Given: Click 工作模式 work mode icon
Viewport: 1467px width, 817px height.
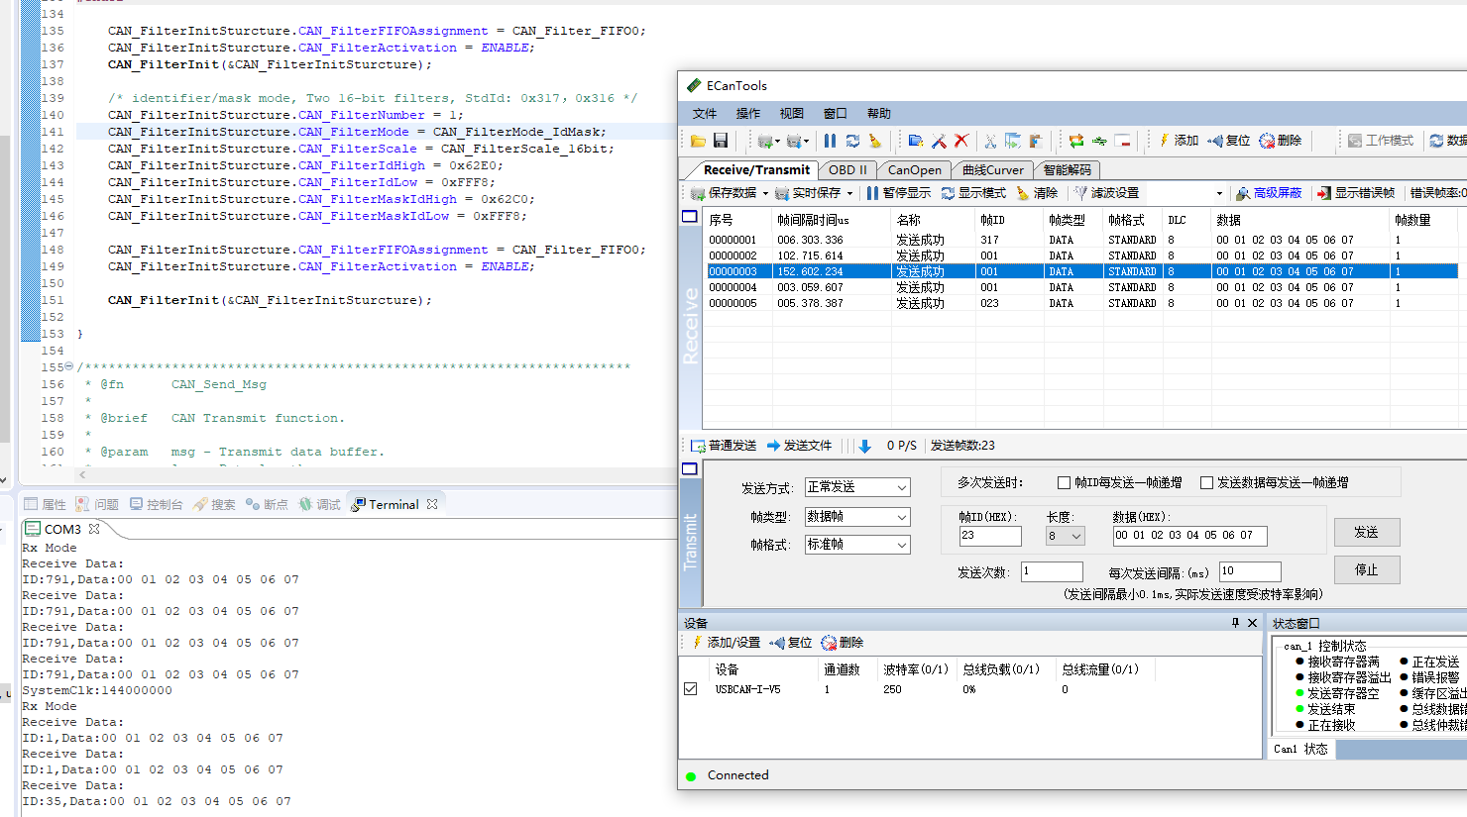Looking at the screenshot, I should (x=1381, y=141).
